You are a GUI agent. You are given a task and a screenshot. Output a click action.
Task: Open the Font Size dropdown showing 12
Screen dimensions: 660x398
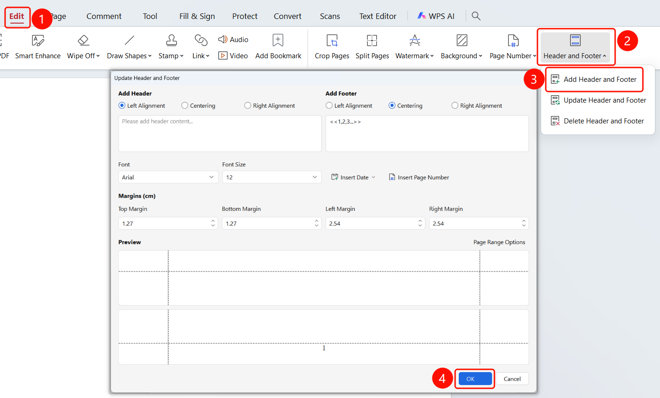(x=272, y=178)
